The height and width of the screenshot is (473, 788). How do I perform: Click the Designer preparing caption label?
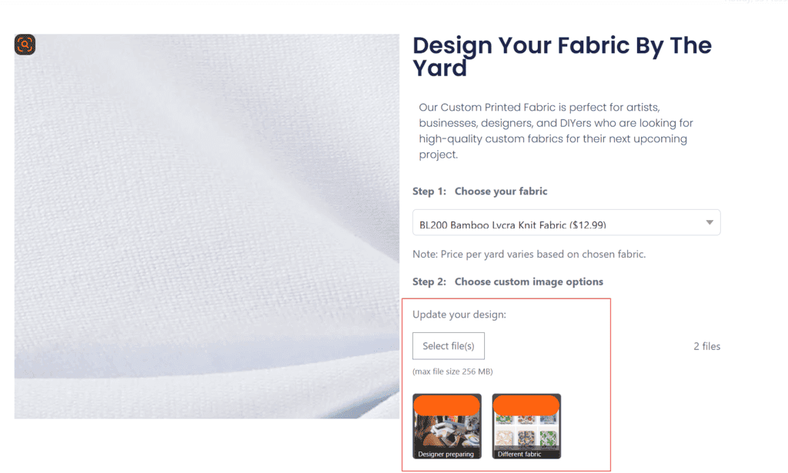[446, 454]
